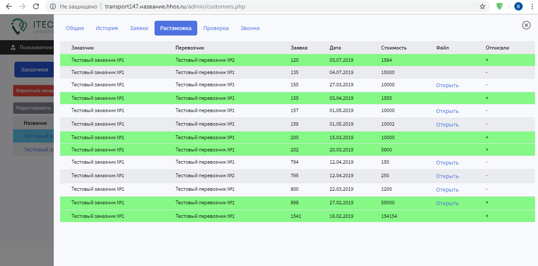Go to the Заявки tab
Screen dimensions: 538x266
139,28
